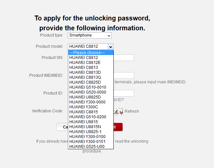214x168 pixels.
Task: Select the HUAWEI C8813Q entry
Action: pos(90,77)
